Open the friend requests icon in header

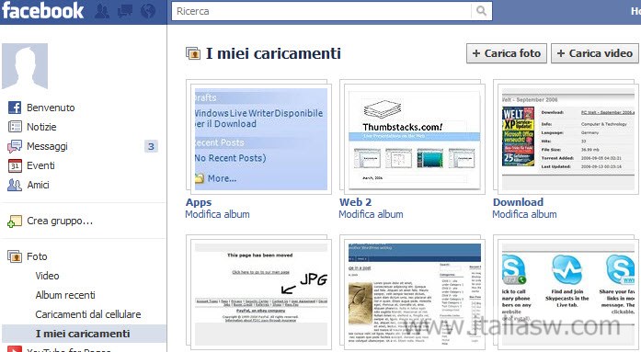point(102,11)
